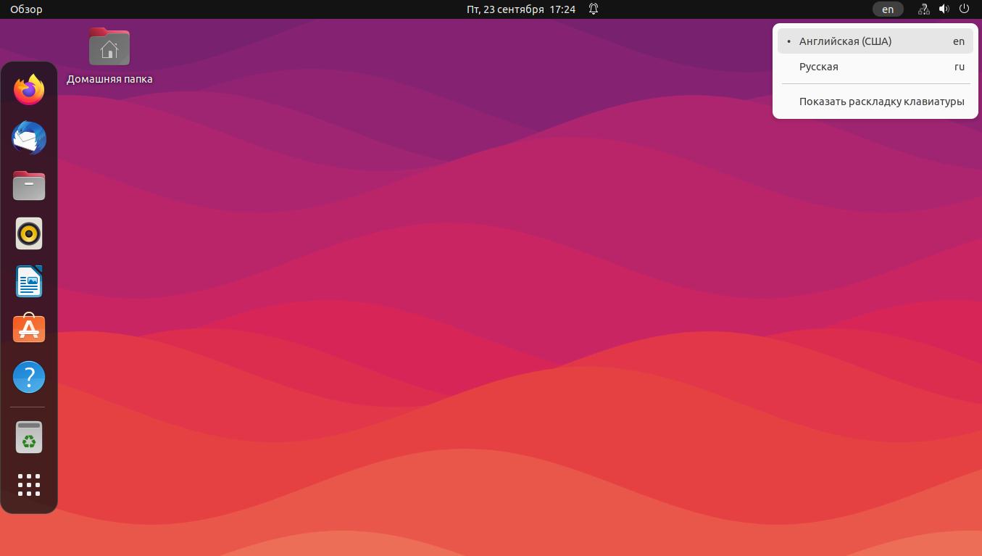Open the Trash from the dock

click(28, 437)
